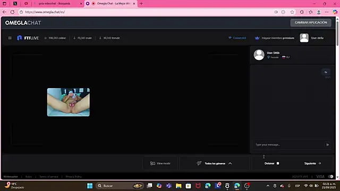Viewport: 340px width, 191px height.
Task: Click the FTF.LIVE logo
Action: 28,38
